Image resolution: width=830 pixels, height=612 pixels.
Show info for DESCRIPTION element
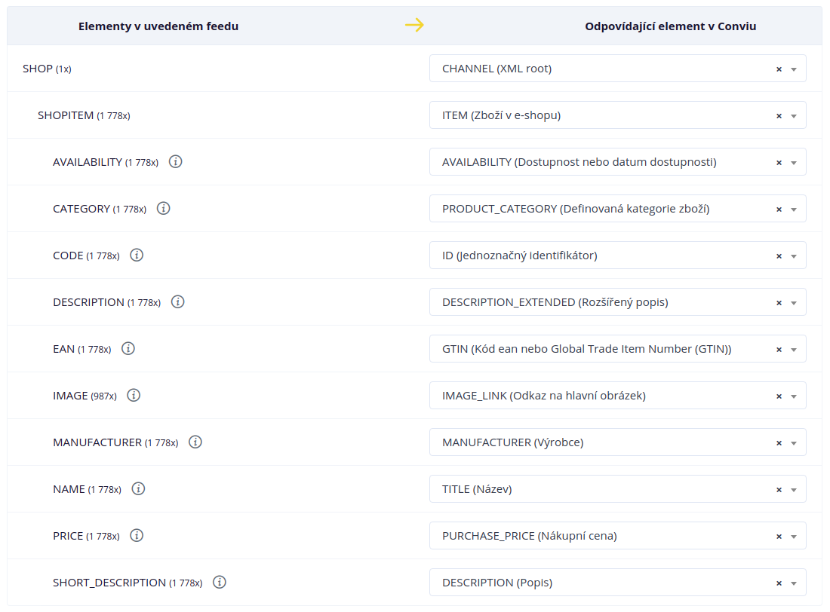(x=177, y=301)
